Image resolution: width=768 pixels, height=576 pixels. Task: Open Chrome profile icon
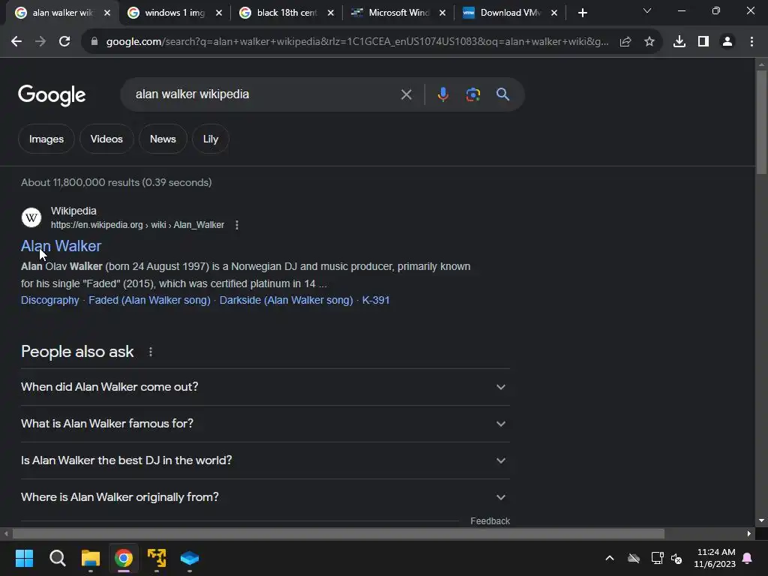tap(727, 42)
